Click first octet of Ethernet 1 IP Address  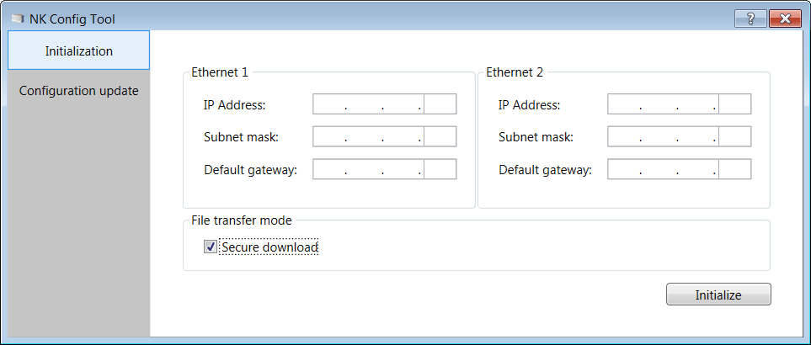[x=329, y=104]
